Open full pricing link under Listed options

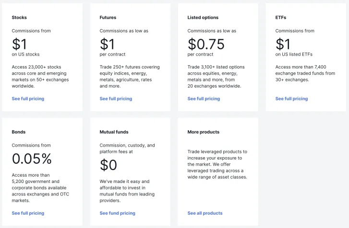coord(204,99)
